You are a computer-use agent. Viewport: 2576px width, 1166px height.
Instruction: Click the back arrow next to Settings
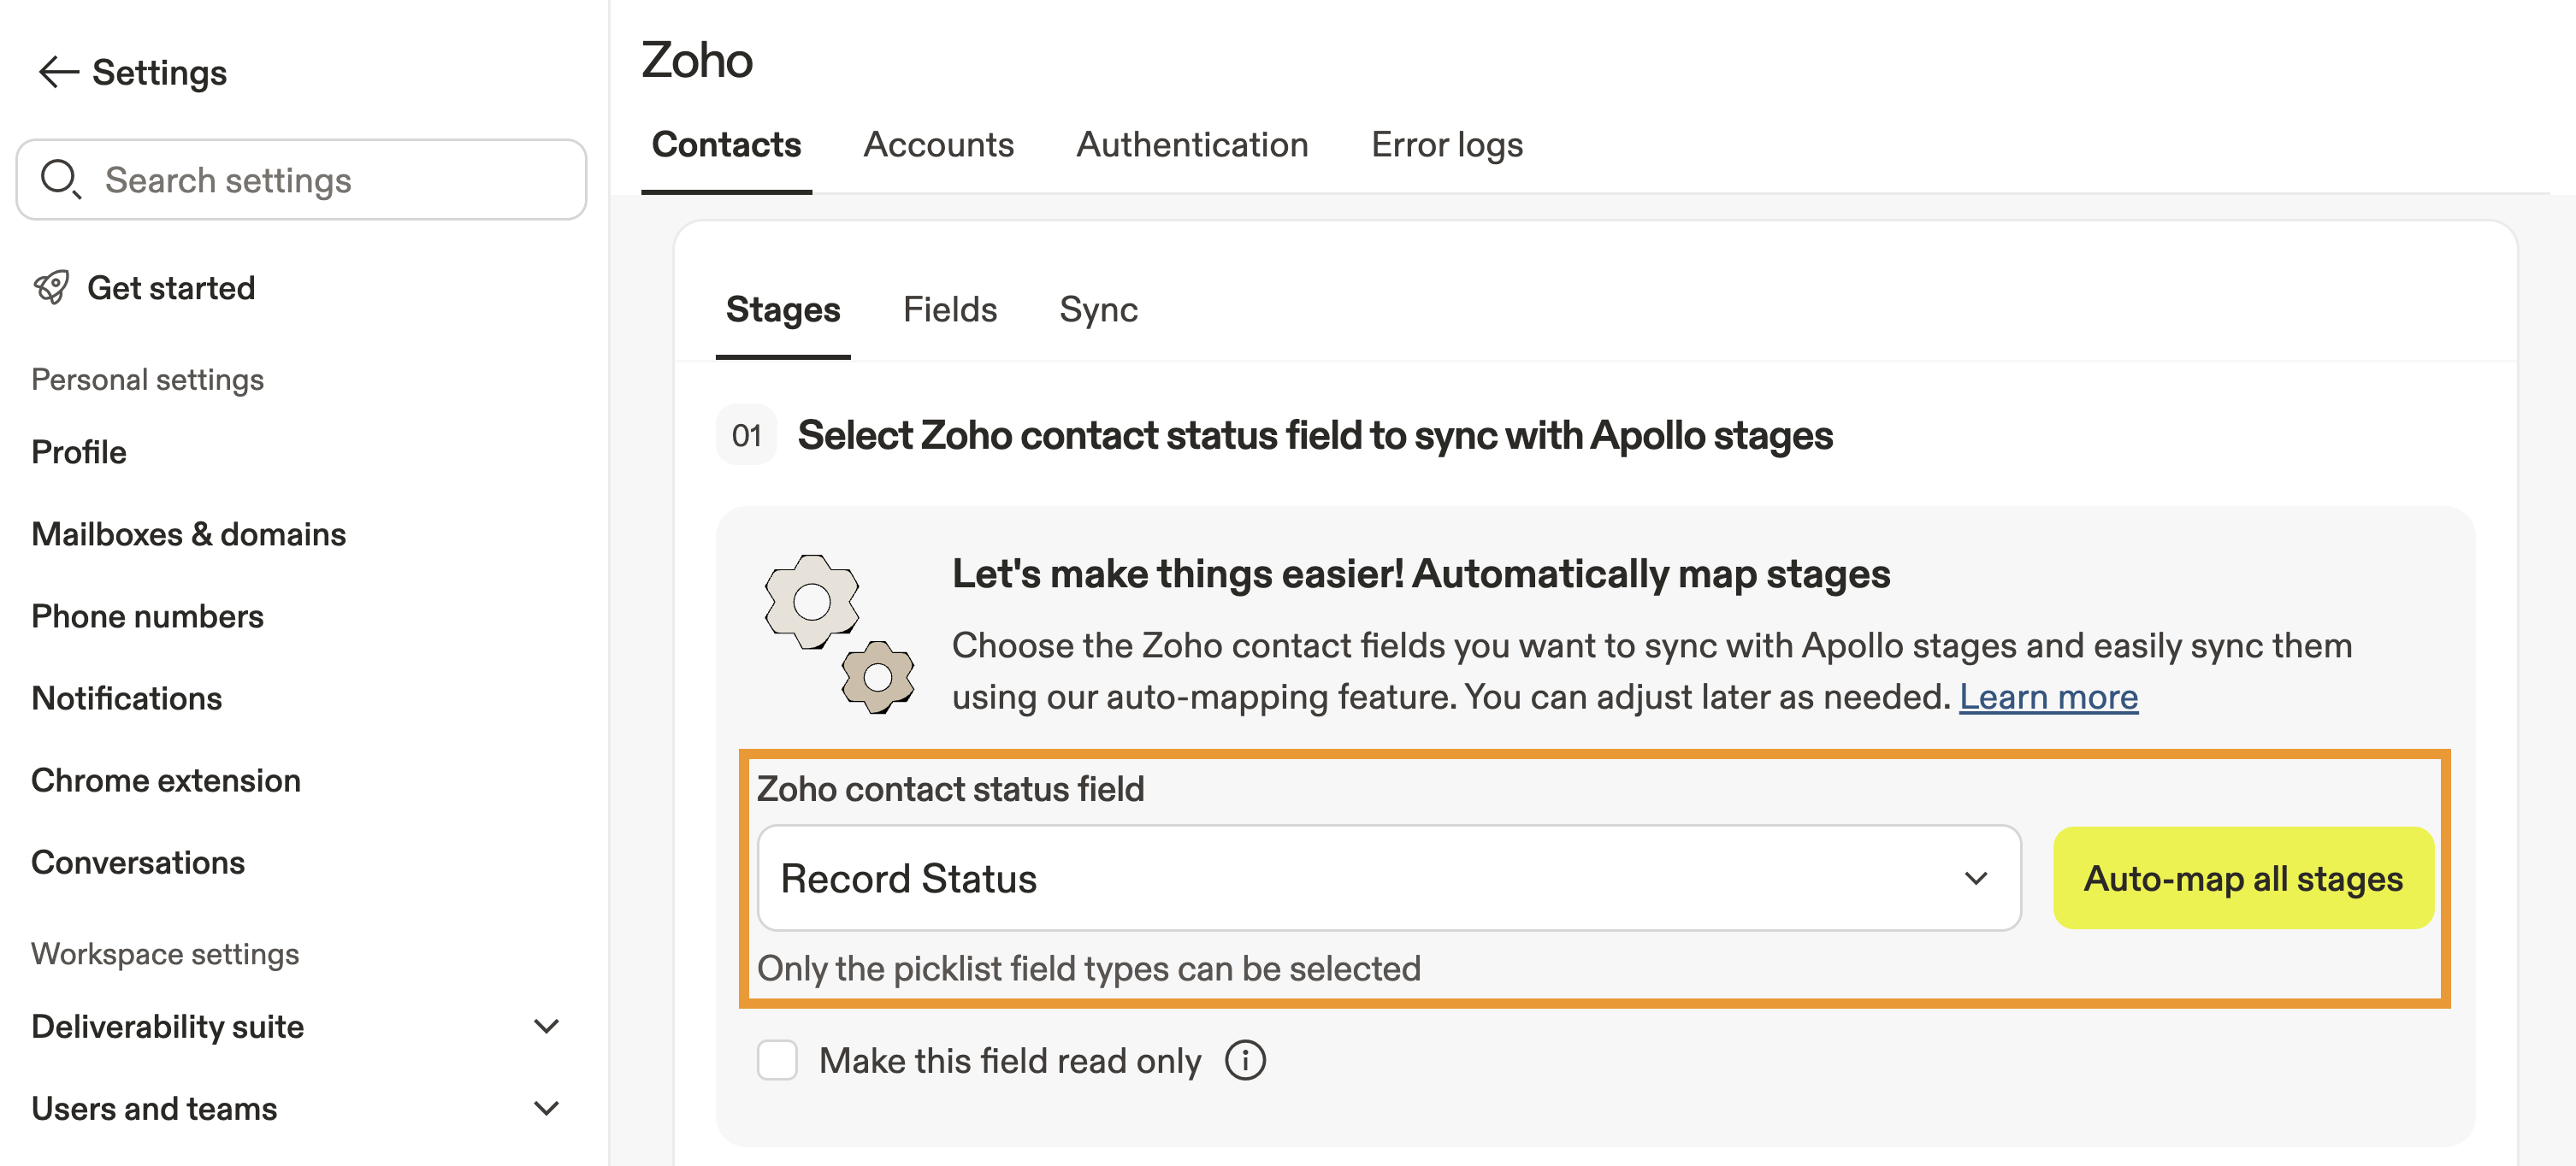click(x=58, y=73)
